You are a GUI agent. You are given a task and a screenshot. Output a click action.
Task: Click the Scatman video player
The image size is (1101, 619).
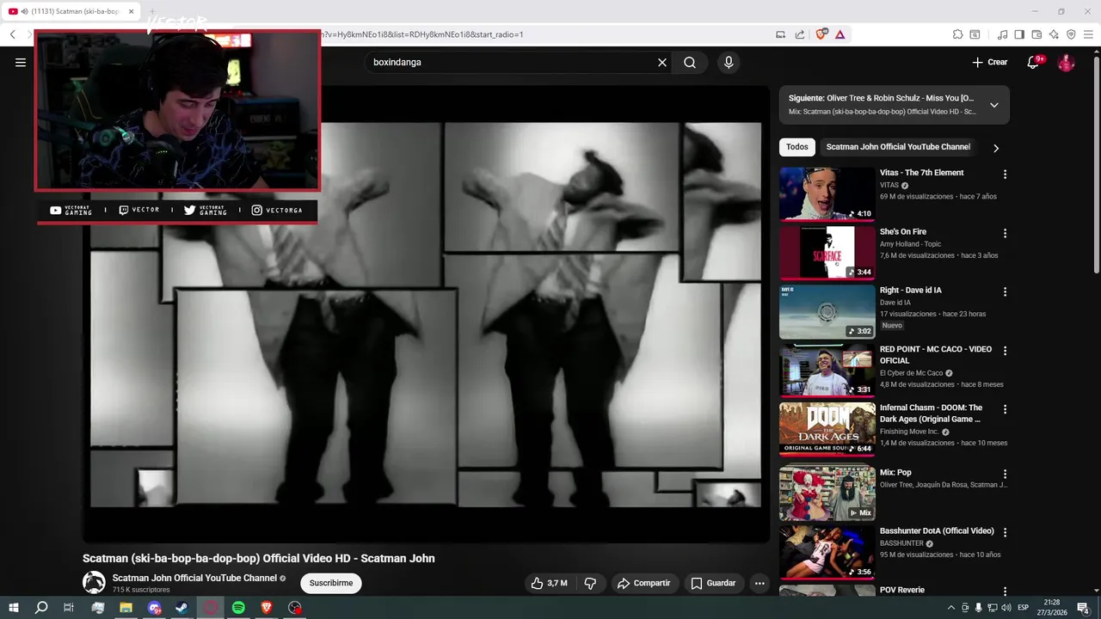pos(426,314)
